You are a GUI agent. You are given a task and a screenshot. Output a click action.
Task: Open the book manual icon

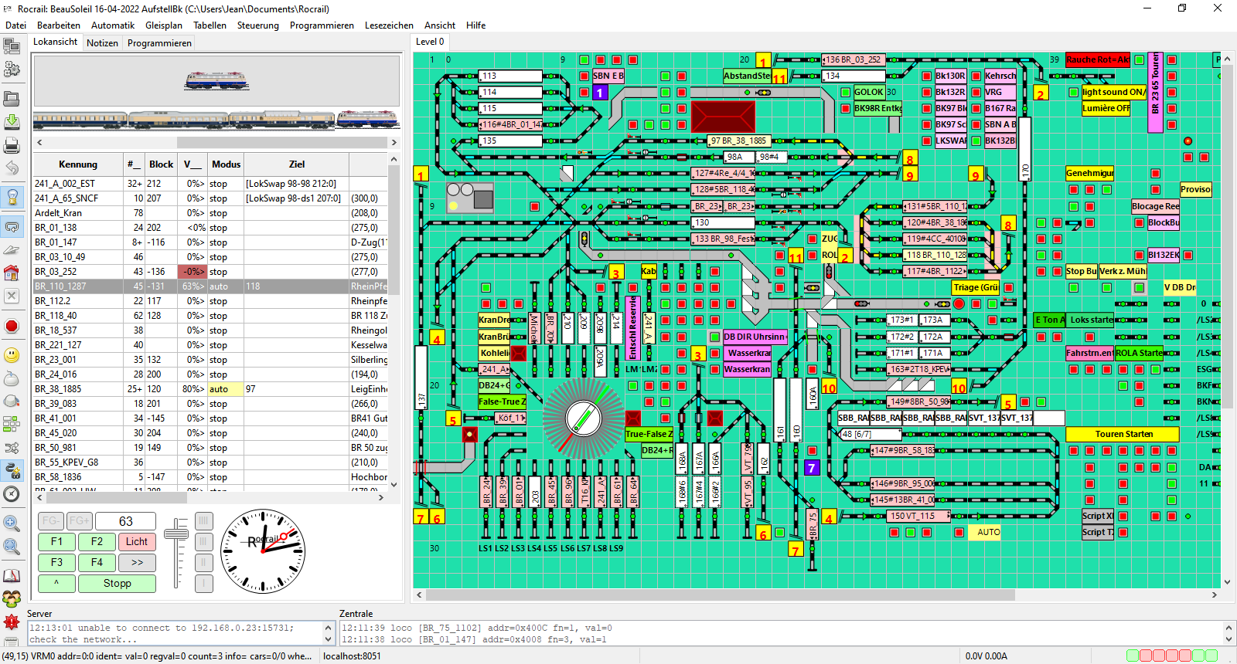(12, 576)
